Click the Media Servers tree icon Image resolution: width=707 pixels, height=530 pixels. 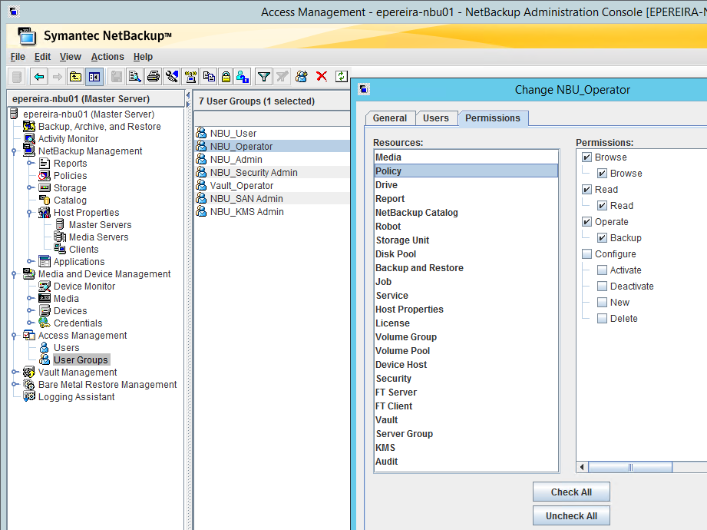60,237
